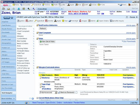140x105 pixels.
Task: Click the Refresh button under BestPractice Advisories
Action: point(43,29)
